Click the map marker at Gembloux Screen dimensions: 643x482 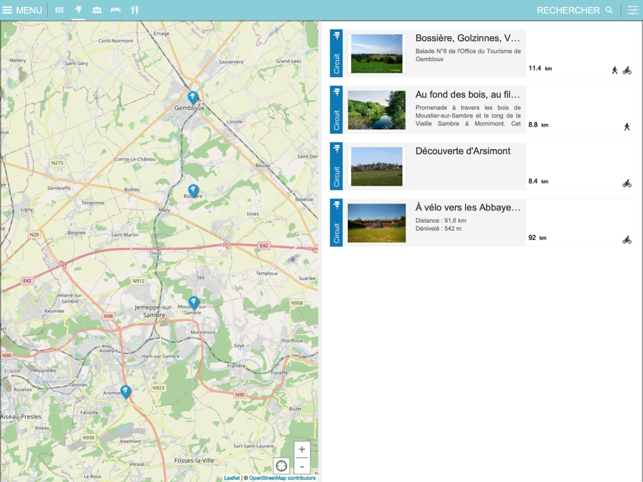point(192,97)
